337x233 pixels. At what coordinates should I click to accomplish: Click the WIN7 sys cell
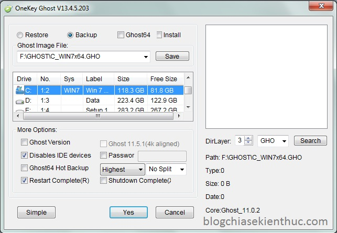pos(72,90)
